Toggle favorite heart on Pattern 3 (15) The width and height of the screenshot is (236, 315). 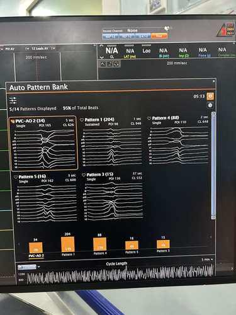[84, 175]
